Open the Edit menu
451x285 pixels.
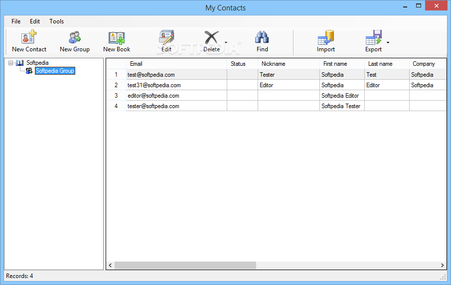[x=35, y=21]
